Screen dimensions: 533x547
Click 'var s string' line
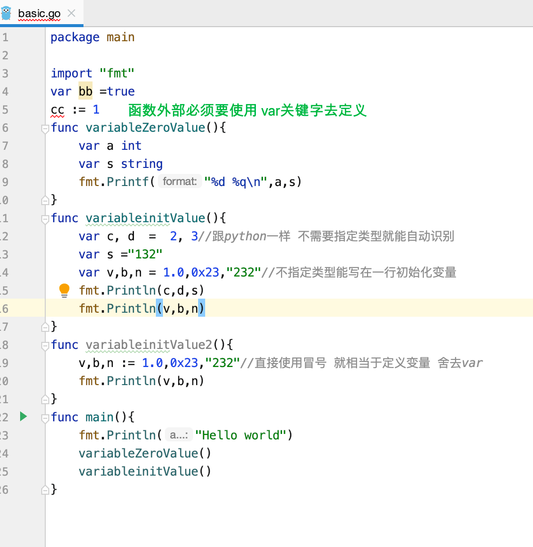[x=121, y=163]
